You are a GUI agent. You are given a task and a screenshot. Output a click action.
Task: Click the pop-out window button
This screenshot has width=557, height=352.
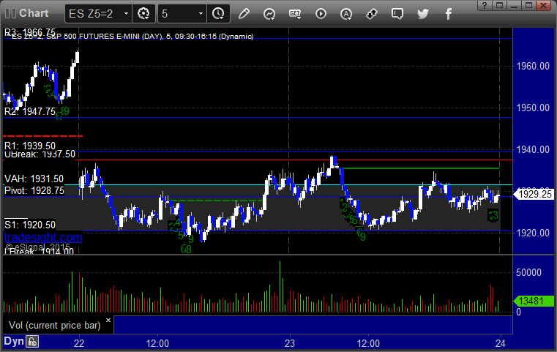[x=499, y=5]
